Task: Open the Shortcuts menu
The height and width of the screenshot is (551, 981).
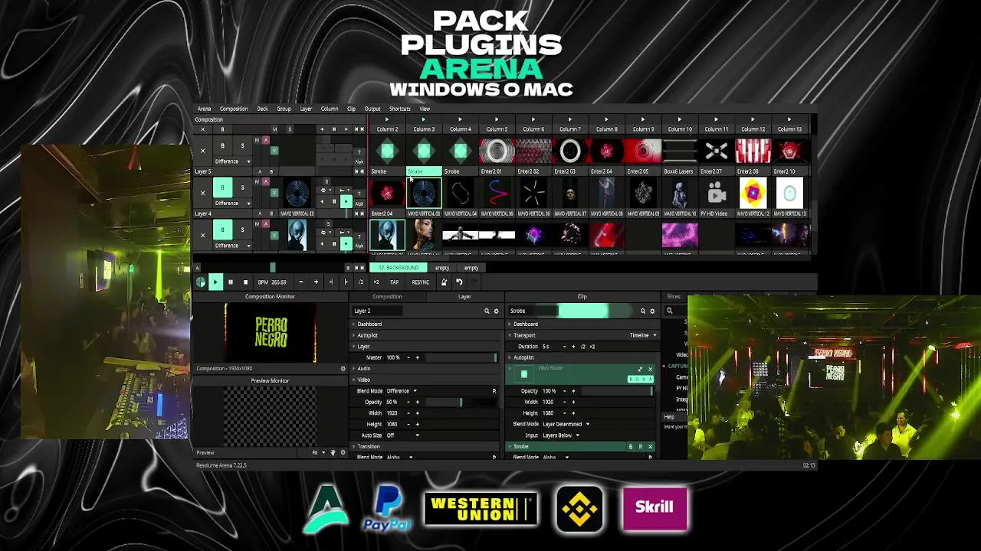Action: click(x=400, y=109)
